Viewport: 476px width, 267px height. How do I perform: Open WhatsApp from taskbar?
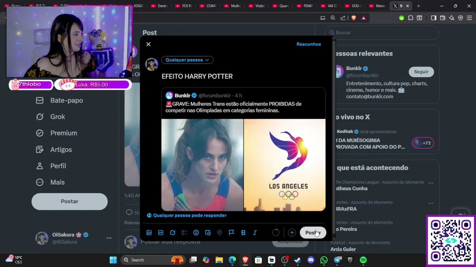(324, 260)
